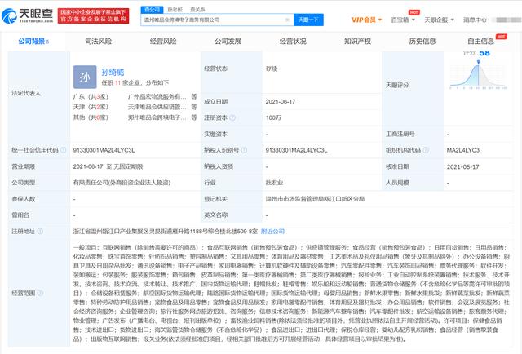
Task: Switch to the 自主信息 tab
Action: click(480, 42)
